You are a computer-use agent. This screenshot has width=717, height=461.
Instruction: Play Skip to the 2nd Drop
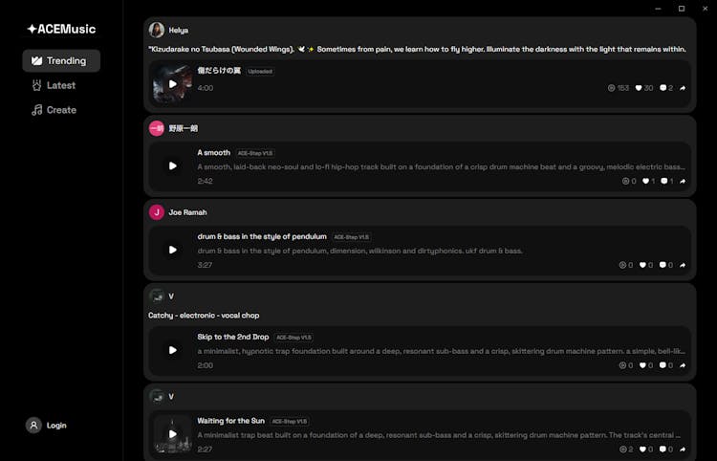[173, 350]
